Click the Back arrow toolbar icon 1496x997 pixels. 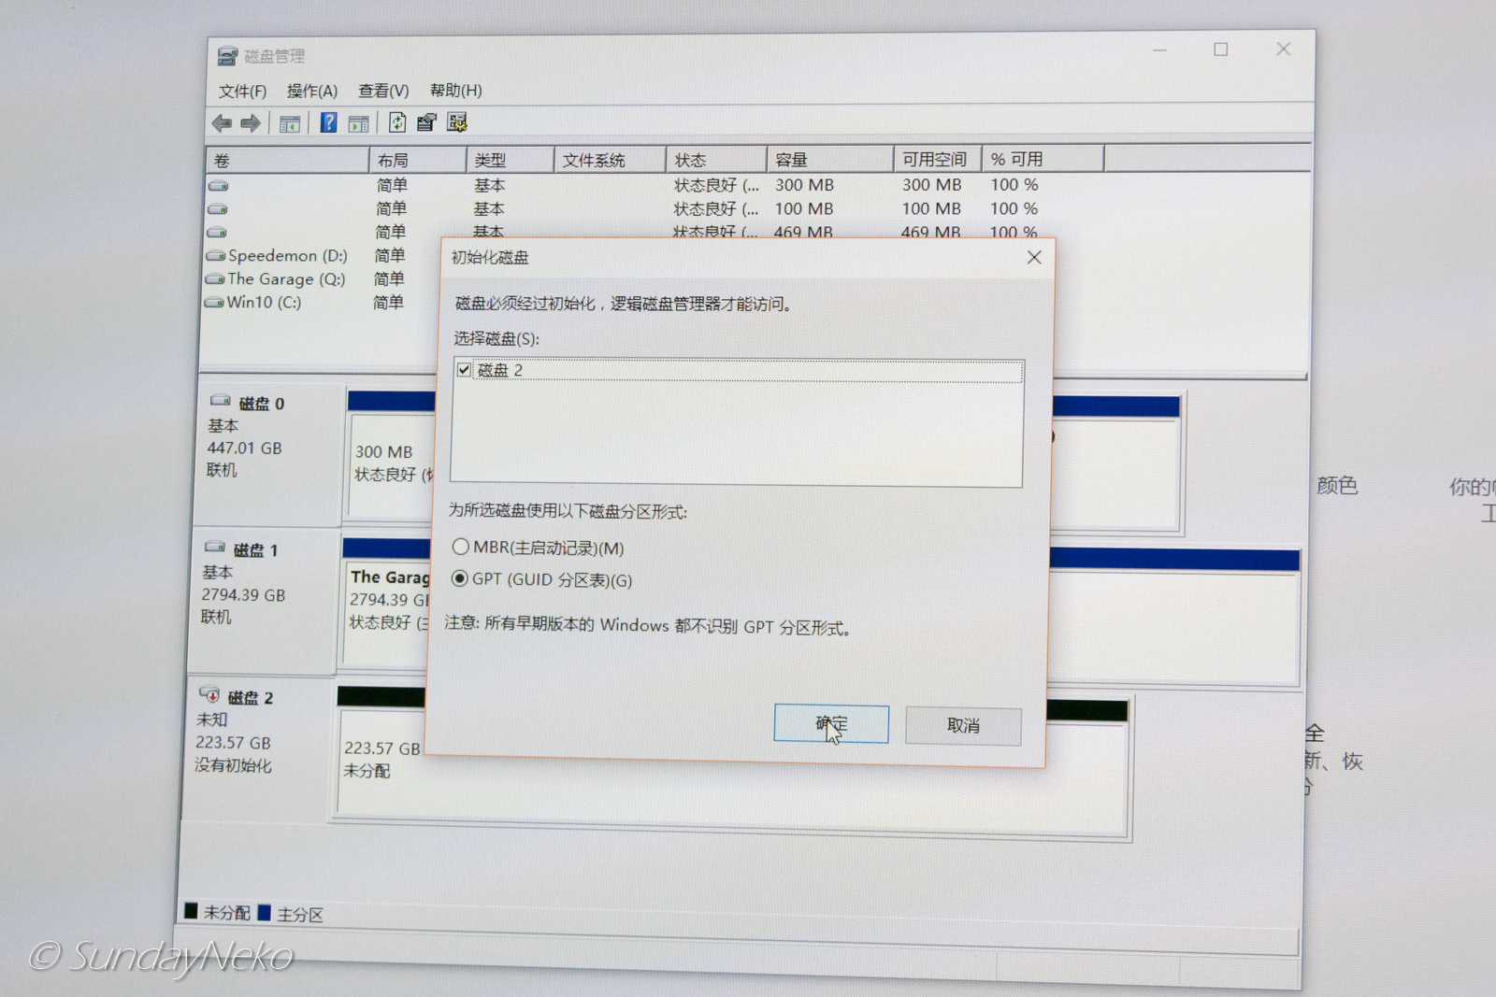coord(222,123)
